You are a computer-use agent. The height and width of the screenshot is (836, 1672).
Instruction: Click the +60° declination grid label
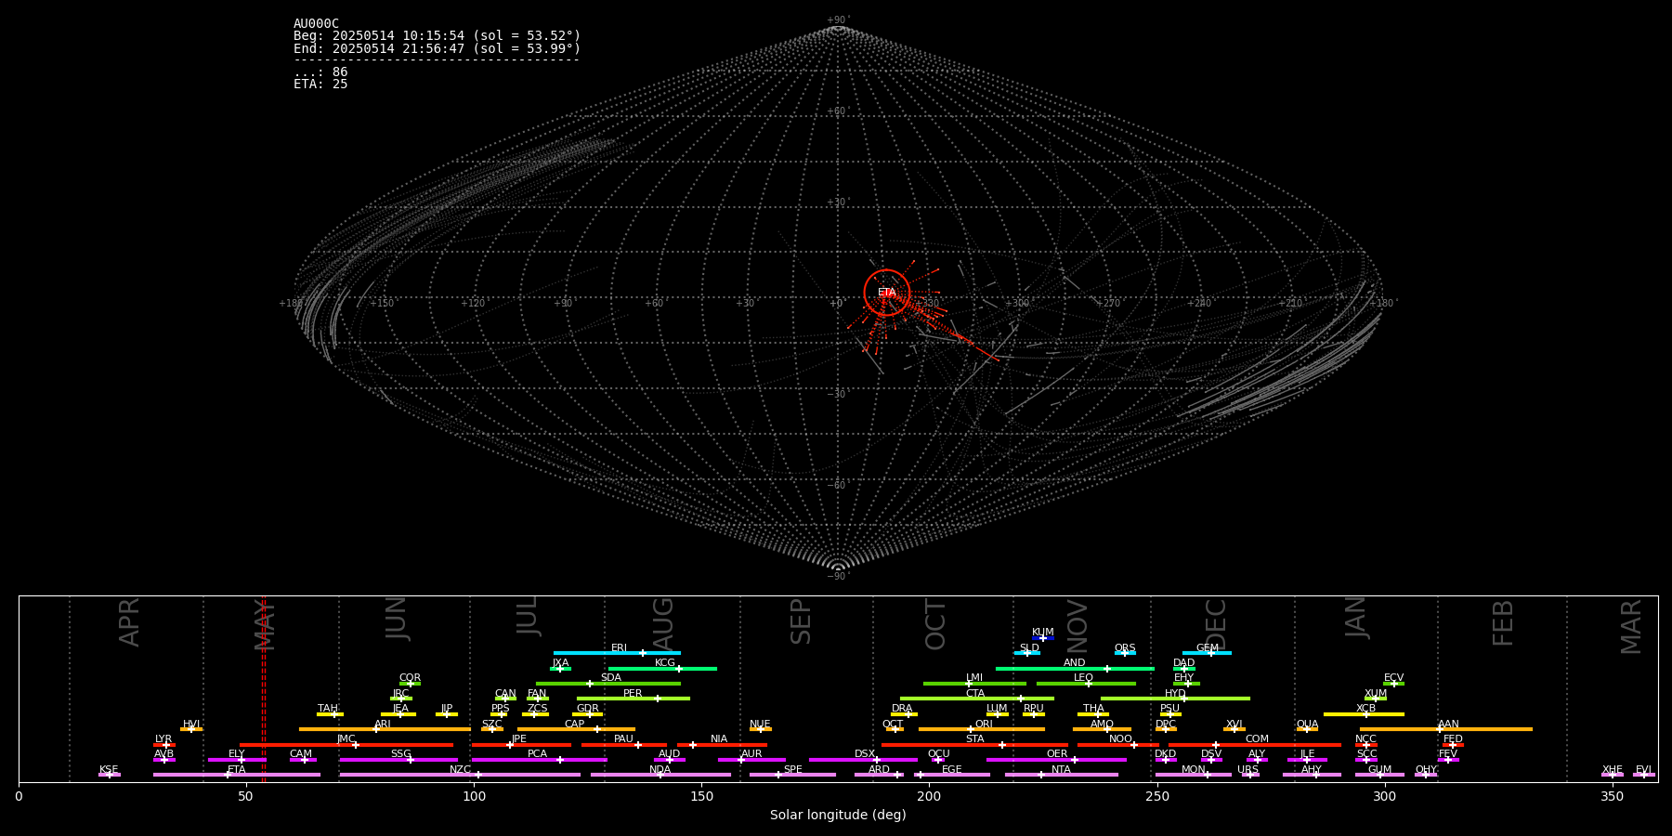(838, 111)
